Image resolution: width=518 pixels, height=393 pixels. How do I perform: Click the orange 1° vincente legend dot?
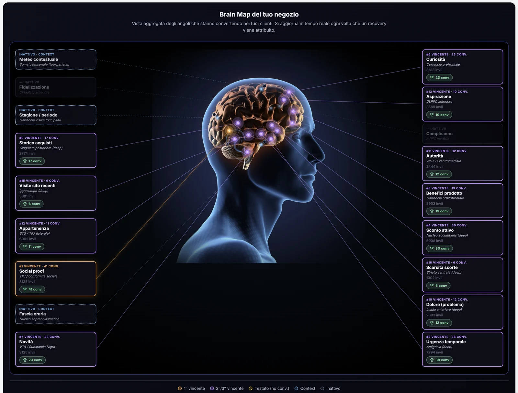point(180,388)
